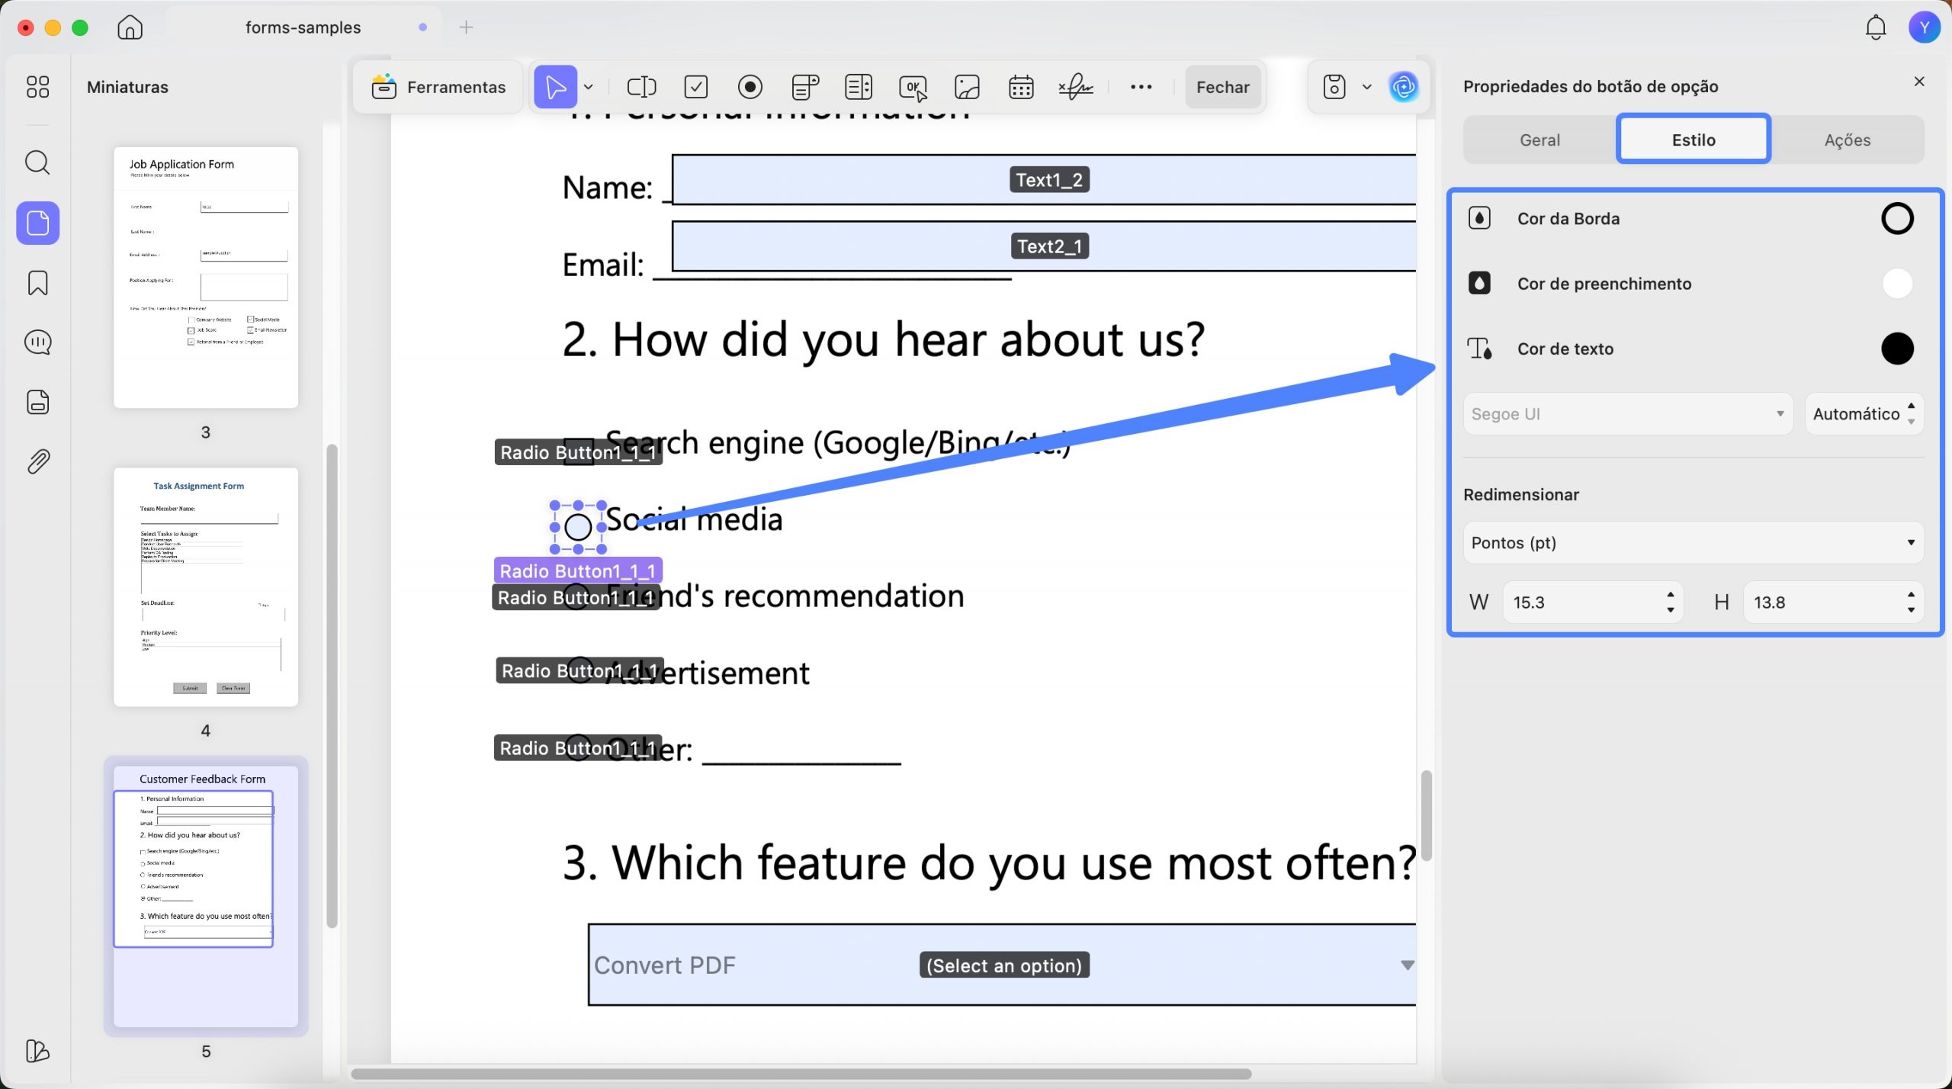Expand the save options dropdown arrow
This screenshot has height=1089, width=1952.
pyautogui.click(x=1367, y=87)
